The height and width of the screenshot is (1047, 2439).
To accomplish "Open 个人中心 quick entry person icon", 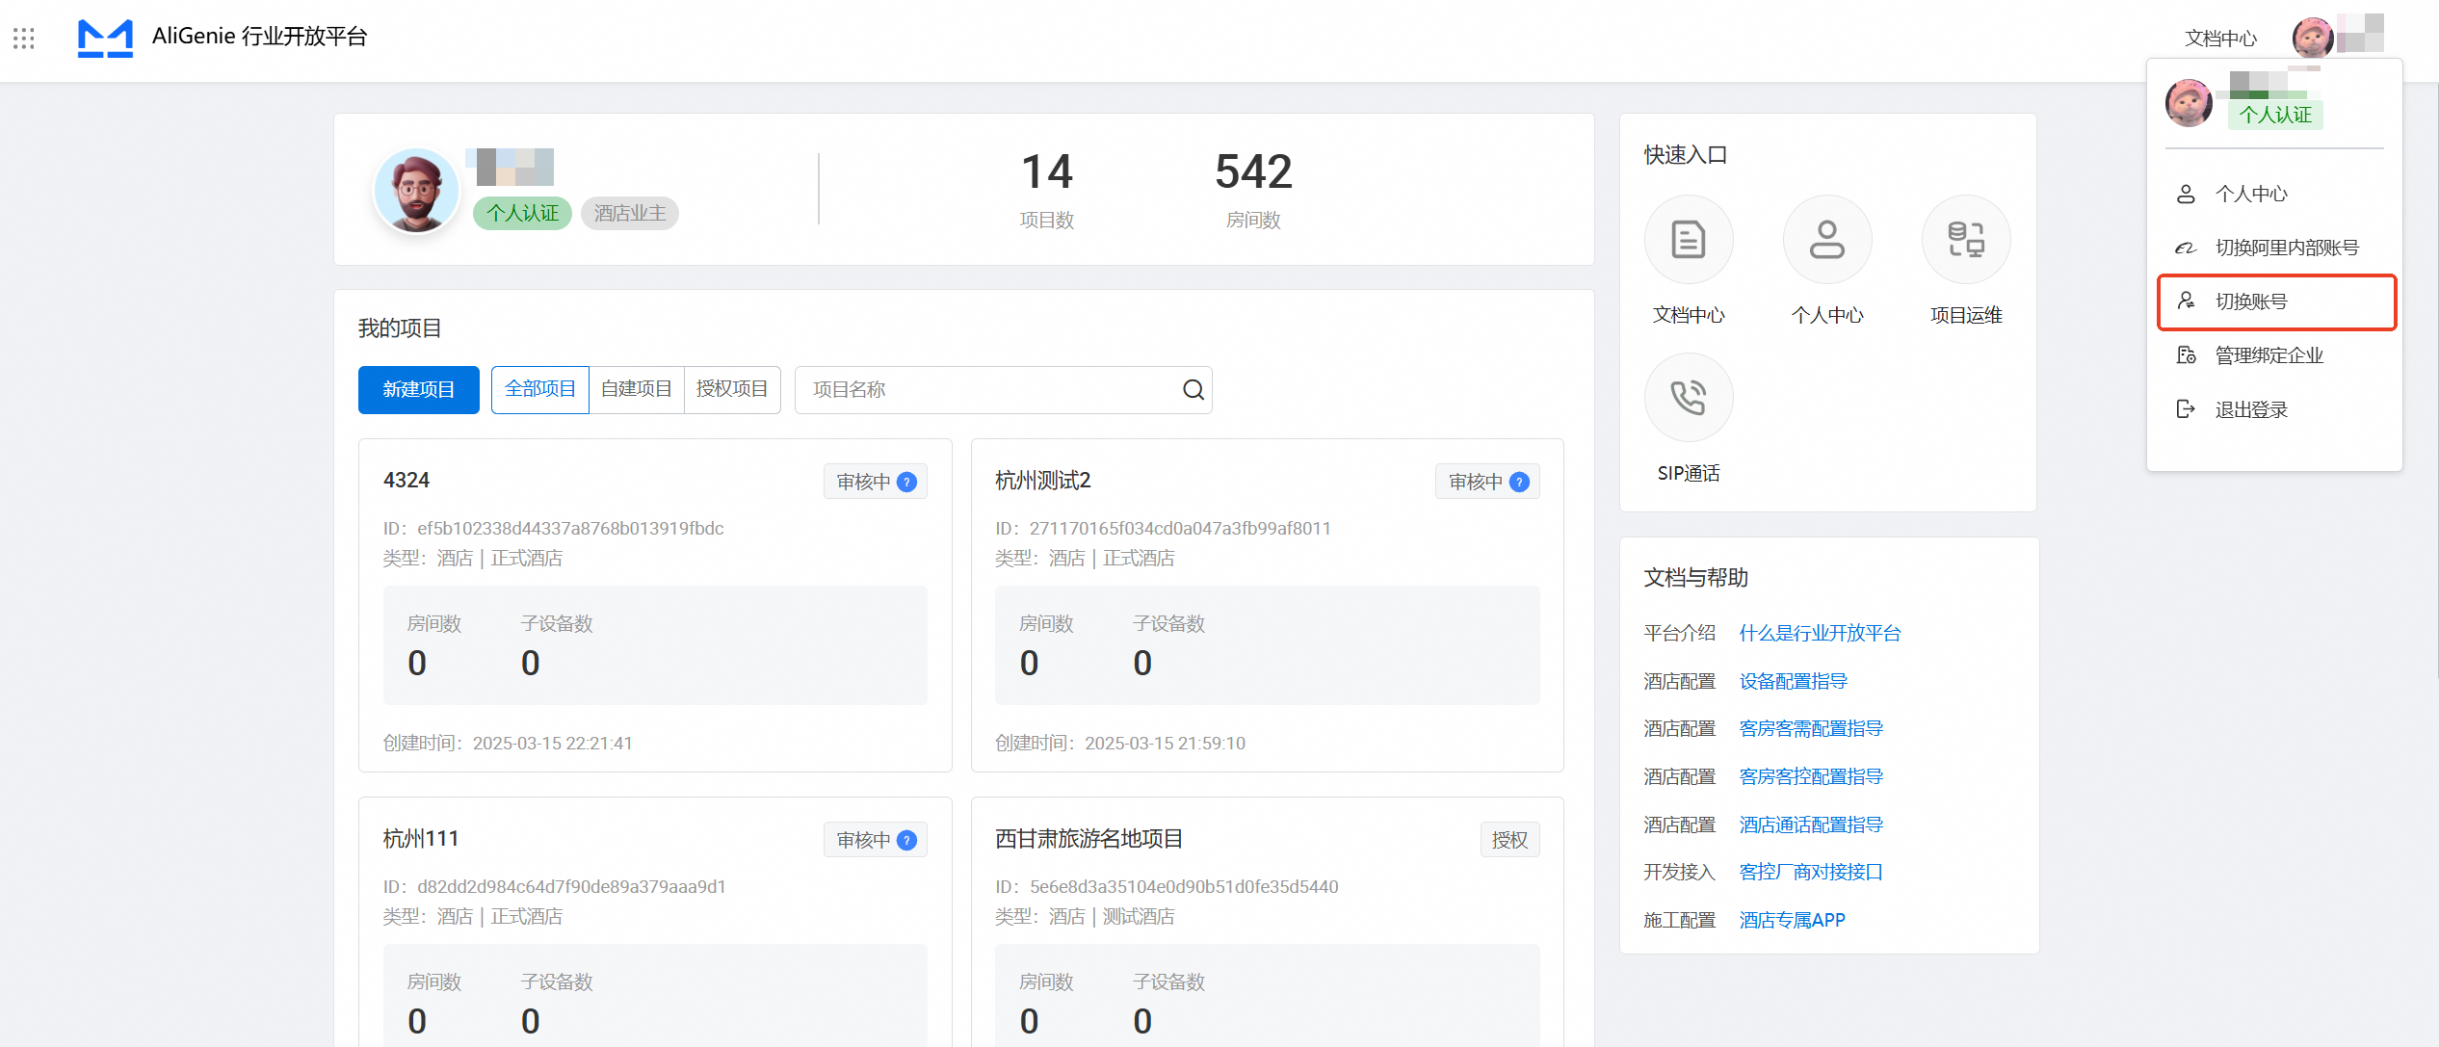I will pyautogui.click(x=1826, y=240).
